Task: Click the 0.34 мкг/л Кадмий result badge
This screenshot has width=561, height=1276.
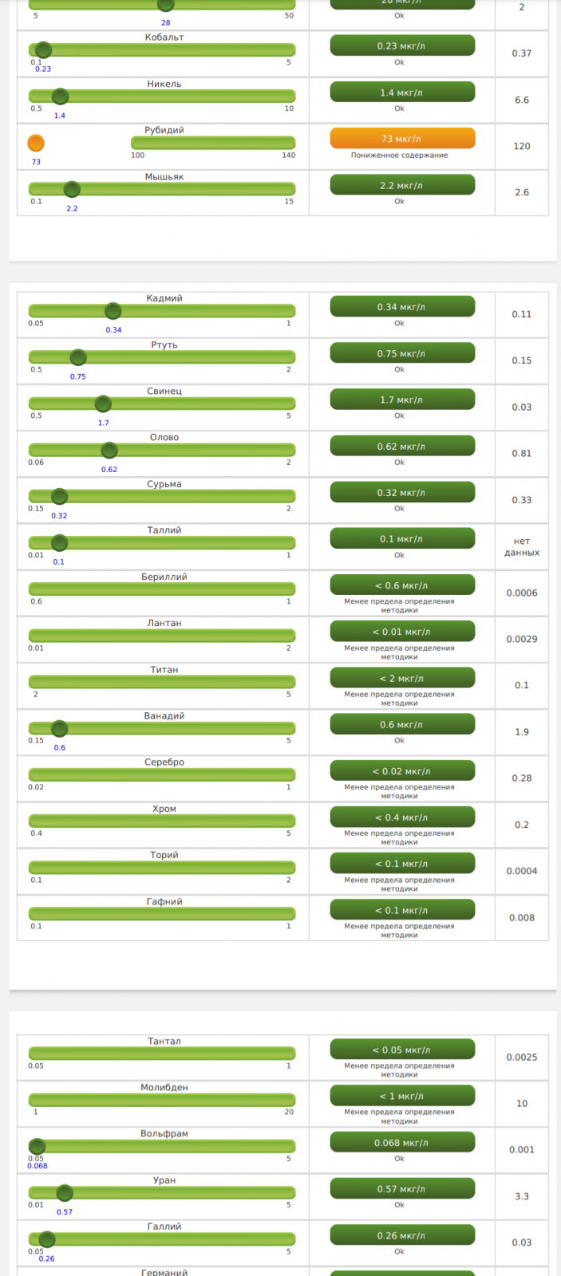Action: tap(402, 307)
